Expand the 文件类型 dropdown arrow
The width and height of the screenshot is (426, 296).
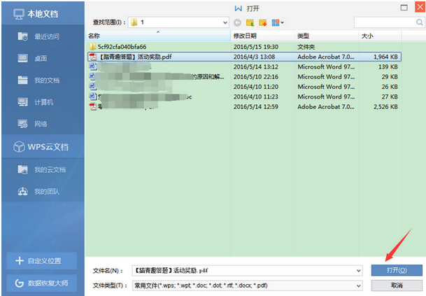point(359,286)
